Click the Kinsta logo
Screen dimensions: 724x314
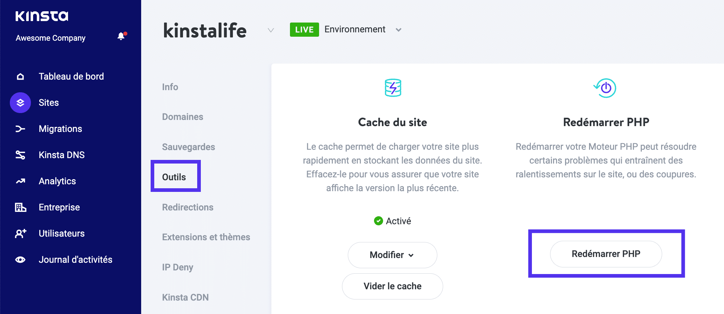pyautogui.click(x=42, y=16)
